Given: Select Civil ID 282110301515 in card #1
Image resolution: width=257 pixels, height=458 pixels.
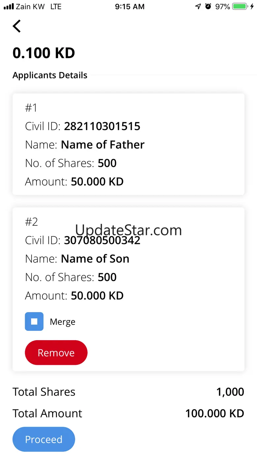Looking at the screenshot, I should coord(102,126).
